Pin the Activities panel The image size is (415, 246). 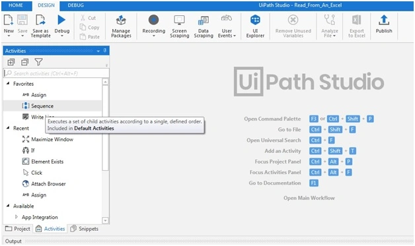pos(105,51)
